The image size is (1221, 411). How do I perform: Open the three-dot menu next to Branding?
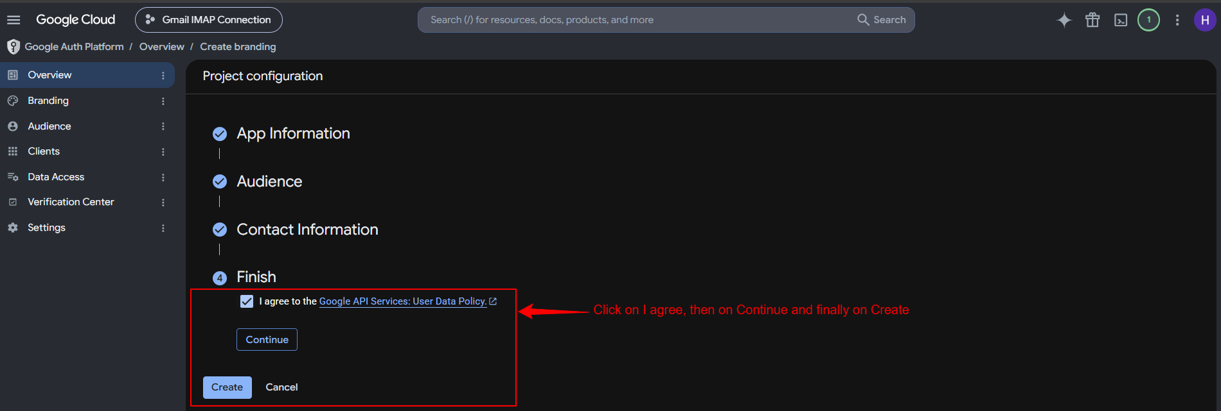[163, 101]
